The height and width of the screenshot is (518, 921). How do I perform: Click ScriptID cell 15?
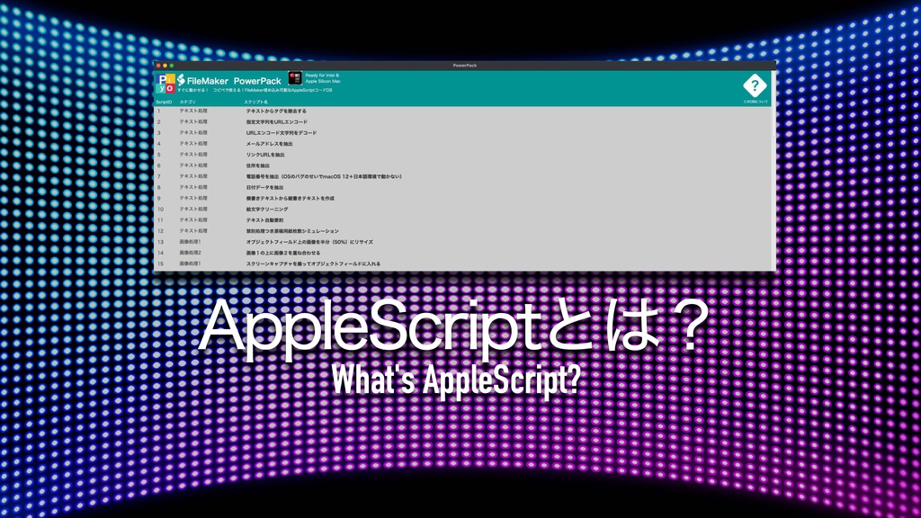coord(160,263)
